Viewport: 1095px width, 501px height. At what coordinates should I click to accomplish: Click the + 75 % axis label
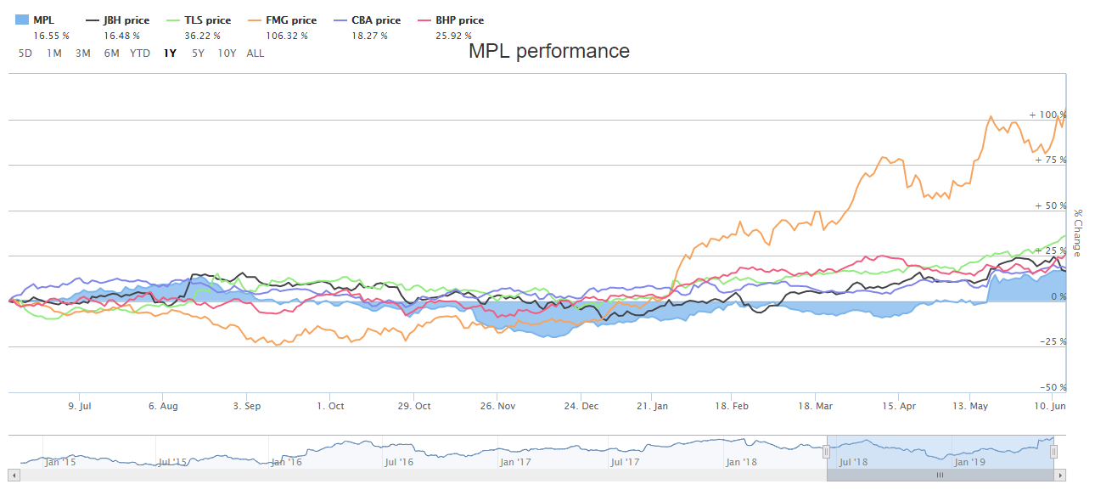point(1051,160)
